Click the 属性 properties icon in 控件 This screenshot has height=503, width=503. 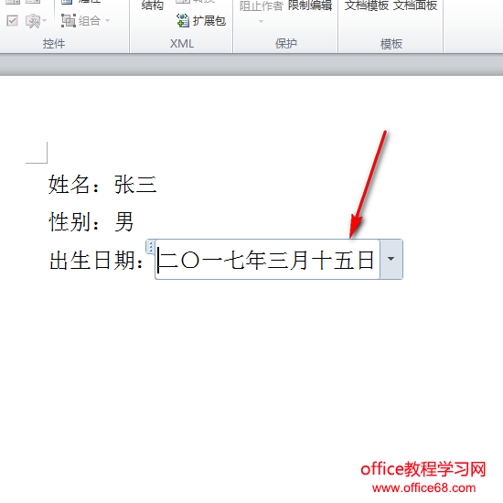point(67,2)
